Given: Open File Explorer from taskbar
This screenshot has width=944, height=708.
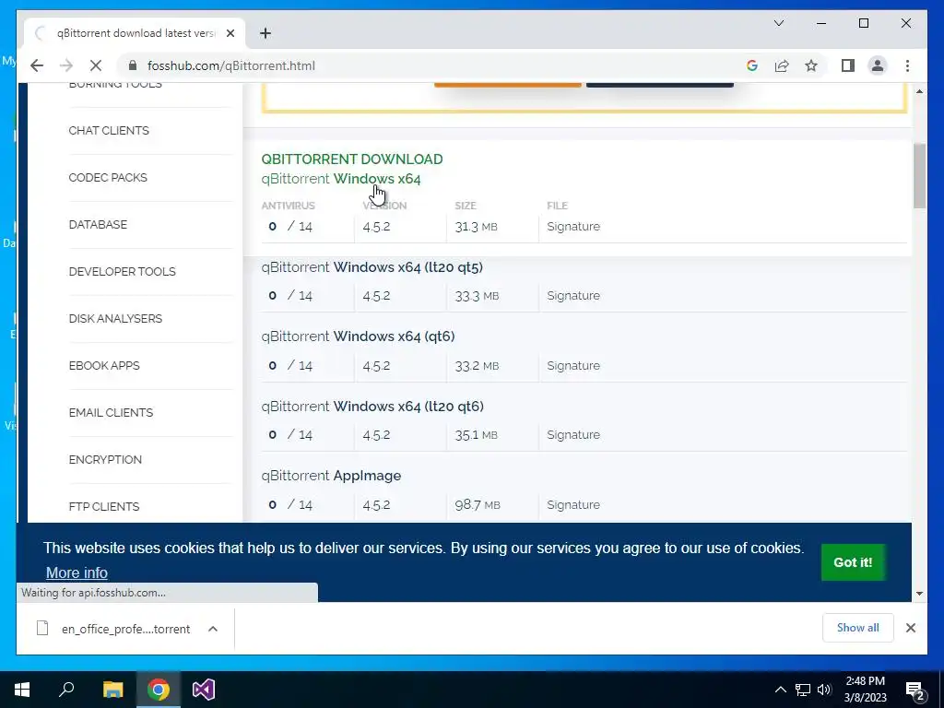Looking at the screenshot, I should coord(112,690).
